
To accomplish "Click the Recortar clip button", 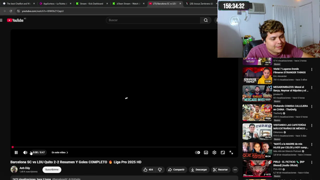I will click(x=220, y=169).
